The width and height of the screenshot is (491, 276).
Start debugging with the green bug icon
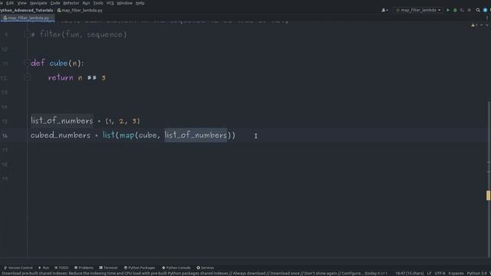click(x=455, y=10)
